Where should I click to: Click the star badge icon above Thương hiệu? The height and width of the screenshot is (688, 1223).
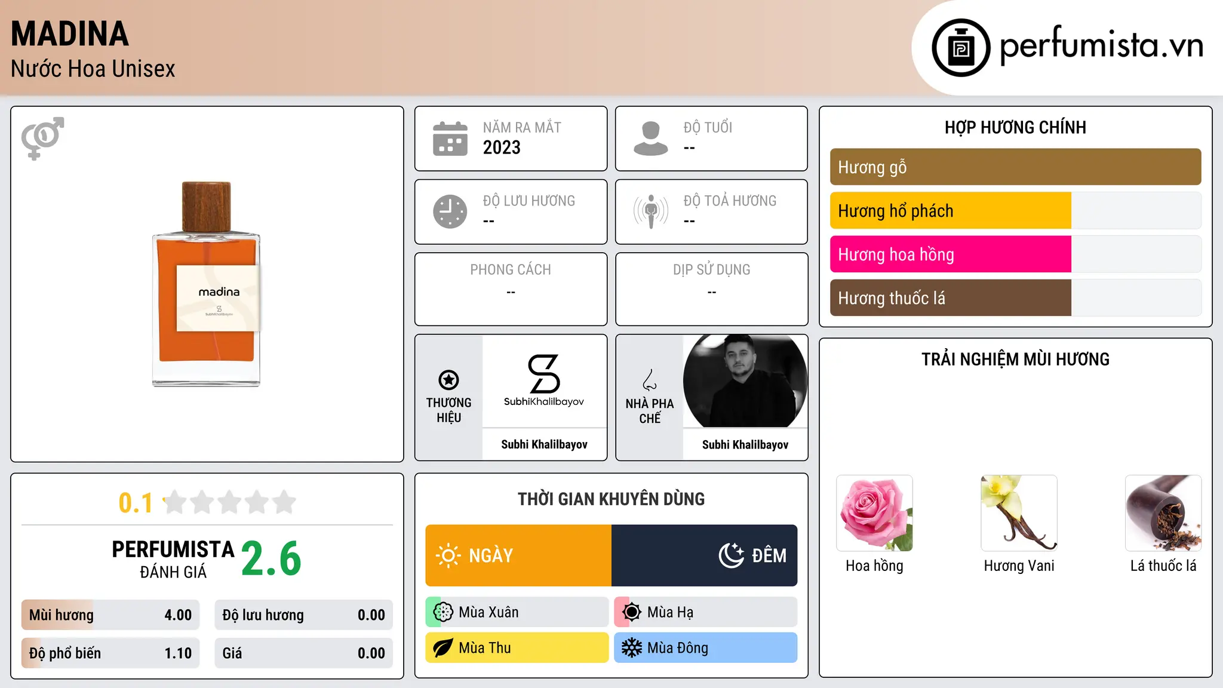[x=448, y=379]
